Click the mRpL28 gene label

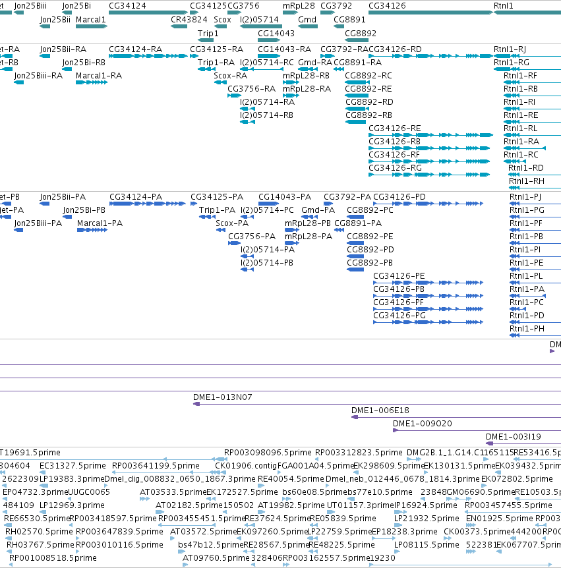pos(299,6)
